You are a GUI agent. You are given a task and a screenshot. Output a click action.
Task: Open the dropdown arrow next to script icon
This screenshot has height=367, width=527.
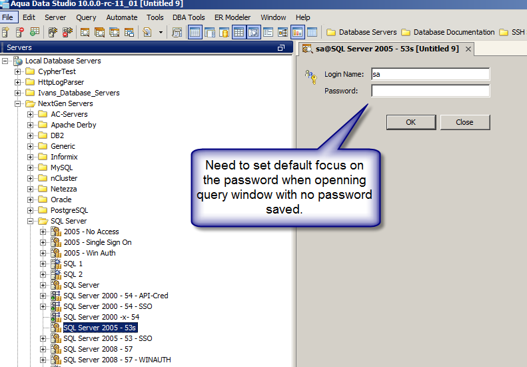click(161, 32)
